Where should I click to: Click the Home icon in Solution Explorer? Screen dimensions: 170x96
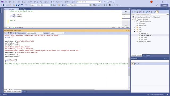(137, 12)
